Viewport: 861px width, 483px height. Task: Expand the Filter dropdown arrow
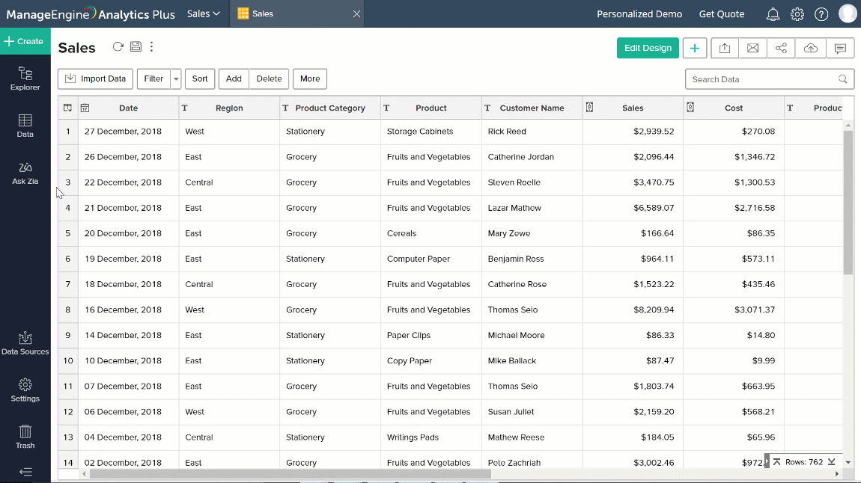click(x=176, y=79)
